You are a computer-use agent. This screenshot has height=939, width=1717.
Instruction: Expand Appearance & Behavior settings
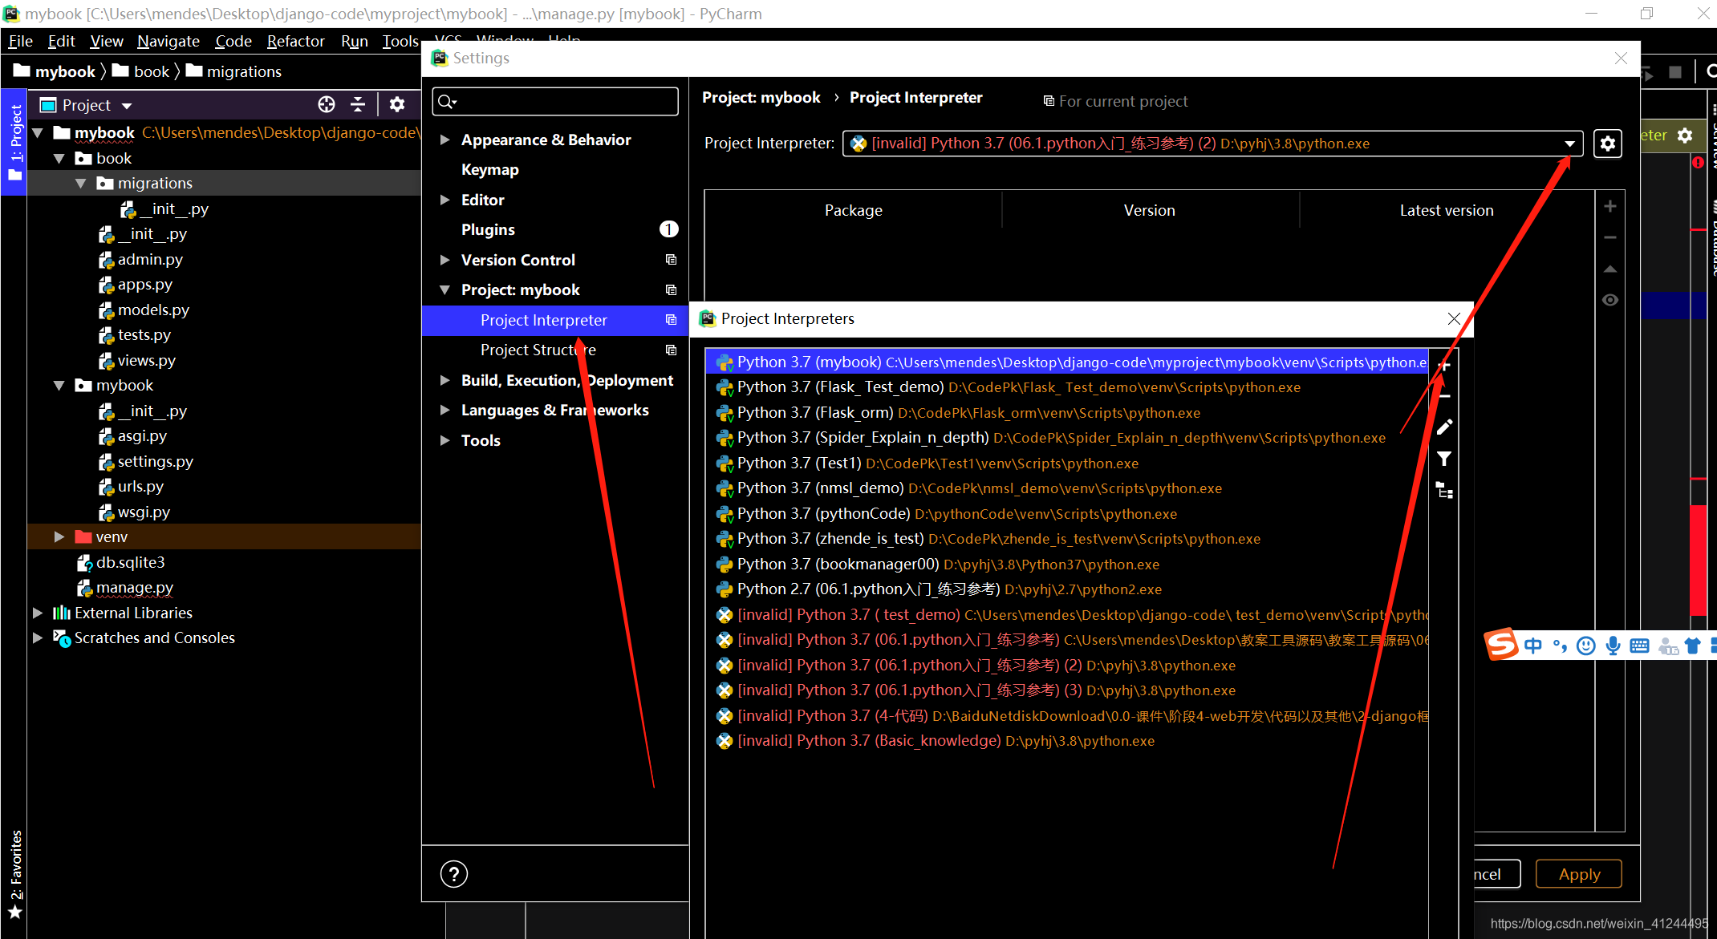(444, 140)
